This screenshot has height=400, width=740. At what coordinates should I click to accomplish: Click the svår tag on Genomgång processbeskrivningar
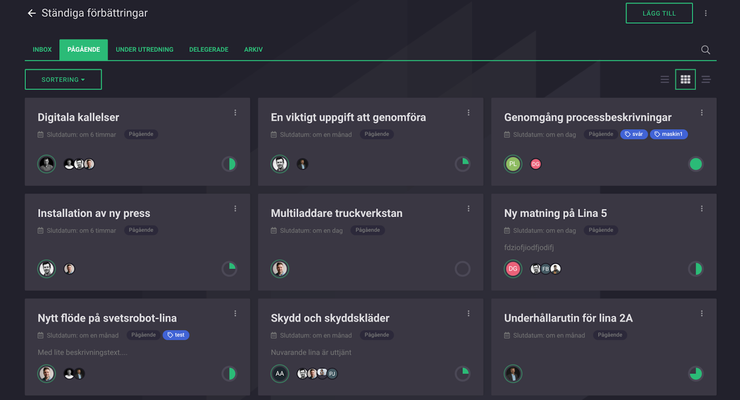pyautogui.click(x=634, y=134)
